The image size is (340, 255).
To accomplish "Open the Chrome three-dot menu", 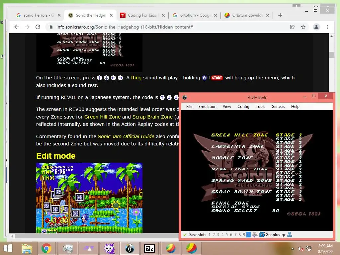I will [x=327, y=27].
